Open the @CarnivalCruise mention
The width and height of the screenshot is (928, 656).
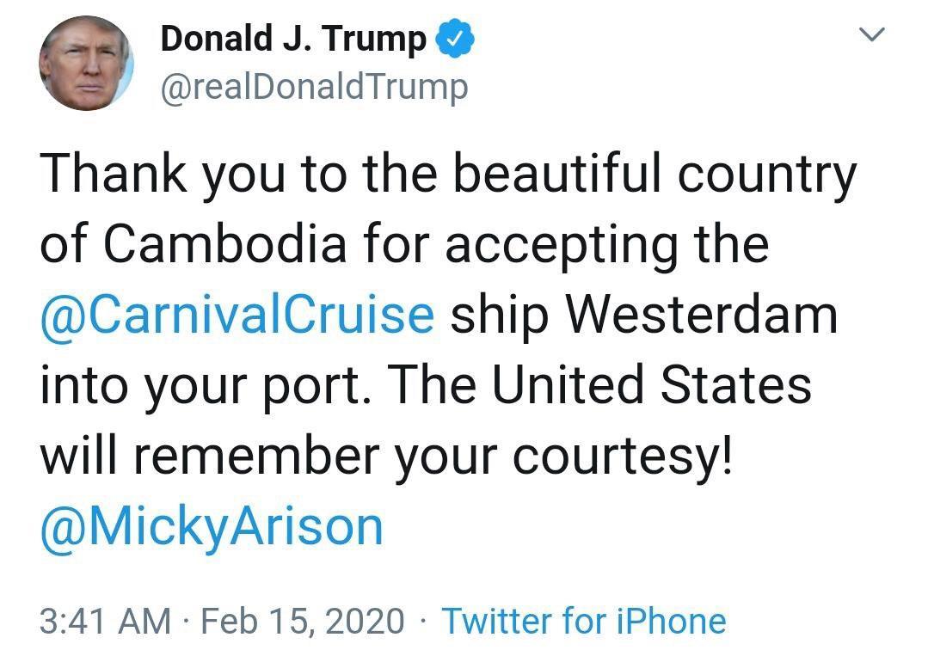[x=237, y=315]
